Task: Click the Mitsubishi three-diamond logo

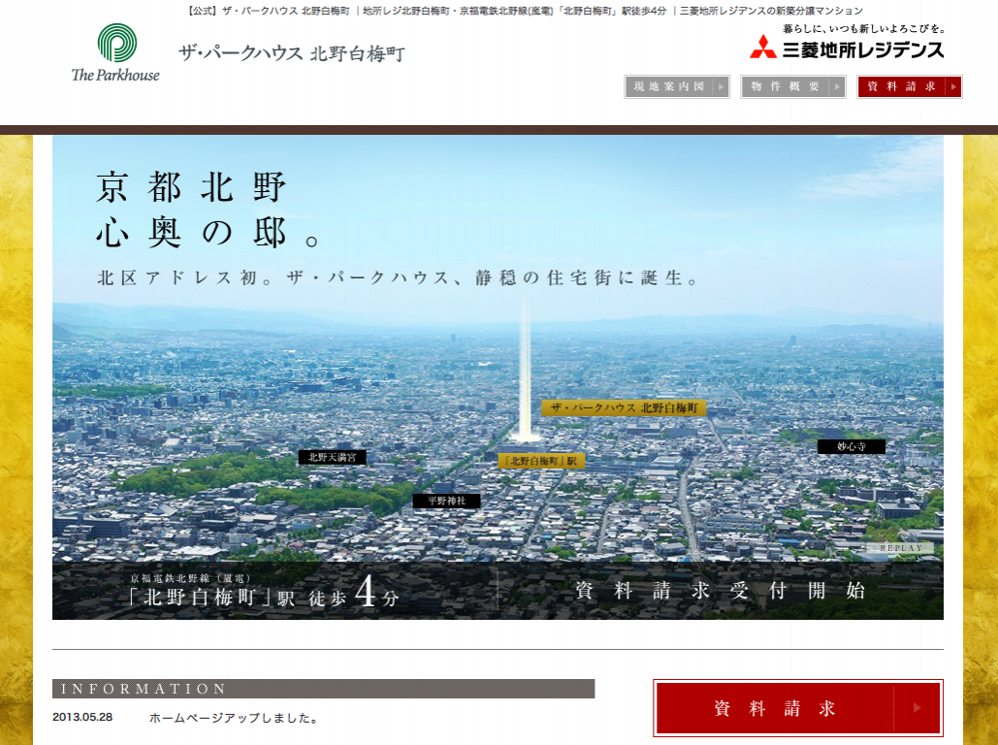Action: pyautogui.click(x=763, y=48)
